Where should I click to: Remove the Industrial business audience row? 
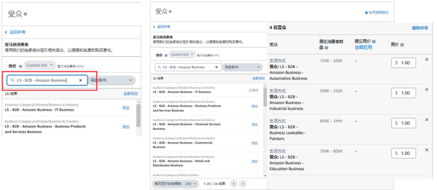pos(426,90)
